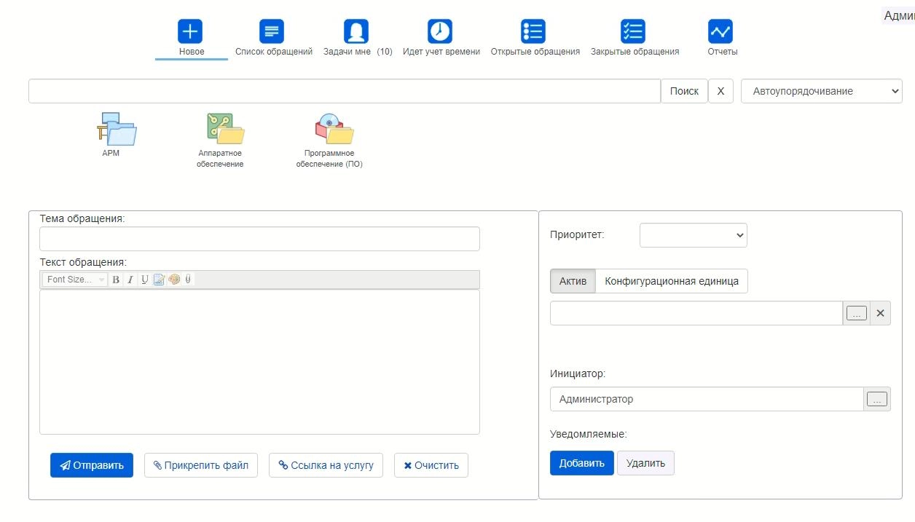Select Программное обеспечение (ПО) category folder
The image size is (915, 522).
(334, 129)
